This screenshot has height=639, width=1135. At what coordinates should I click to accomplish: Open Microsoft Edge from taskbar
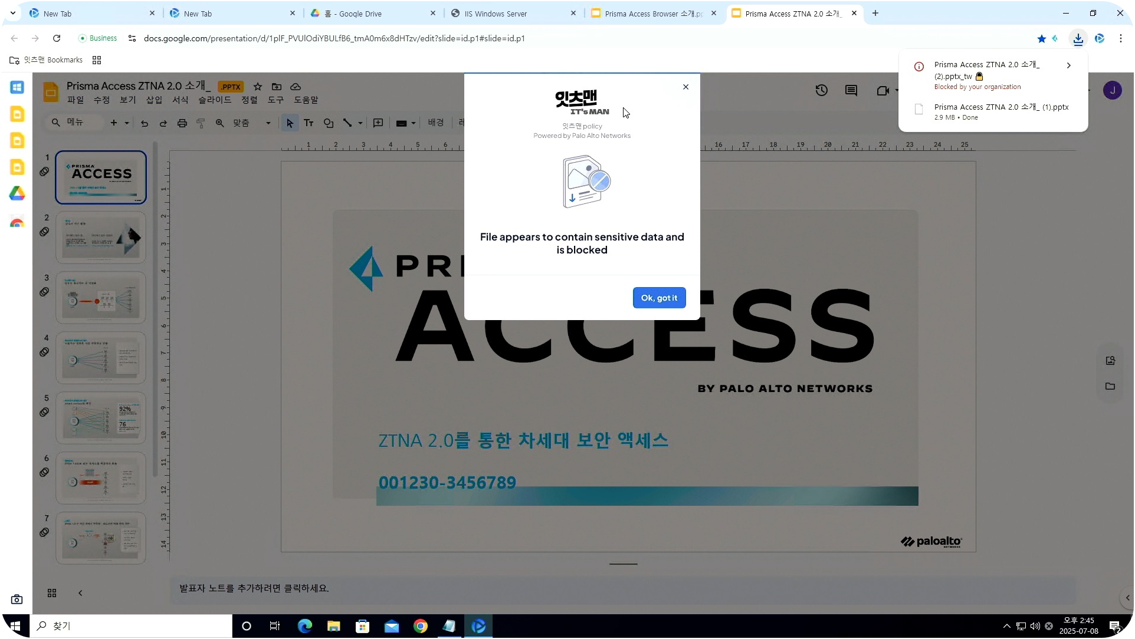[305, 626]
